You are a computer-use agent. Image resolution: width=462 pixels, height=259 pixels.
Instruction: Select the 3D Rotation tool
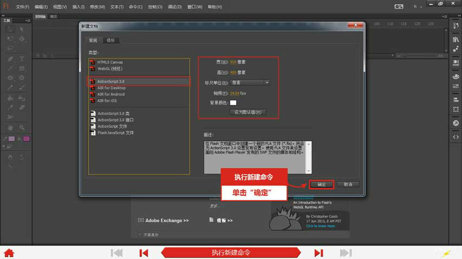pyautogui.click(x=22, y=38)
